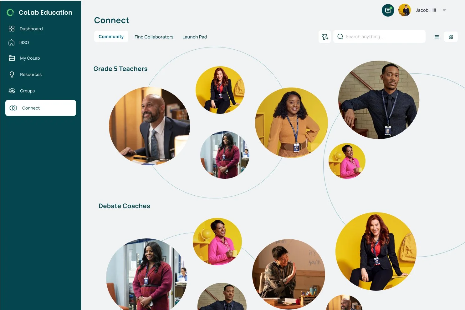This screenshot has width=465, height=310.
Task: Click the Search anything field
Action: [x=379, y=37]
